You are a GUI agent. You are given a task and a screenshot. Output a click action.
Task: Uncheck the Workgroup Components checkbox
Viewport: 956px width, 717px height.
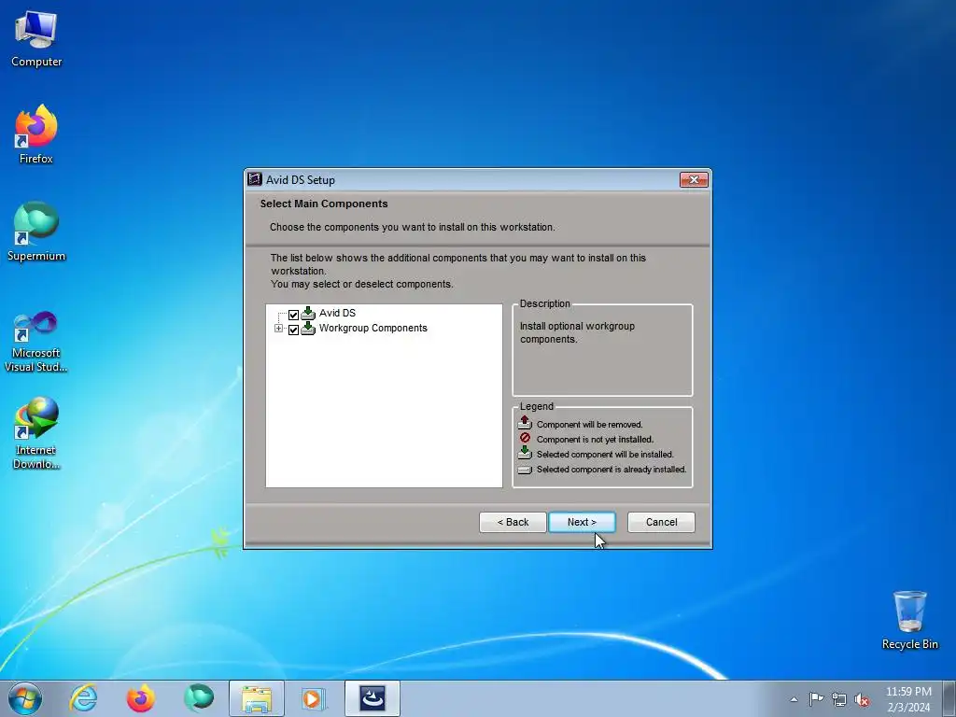[x=293, y=330]
